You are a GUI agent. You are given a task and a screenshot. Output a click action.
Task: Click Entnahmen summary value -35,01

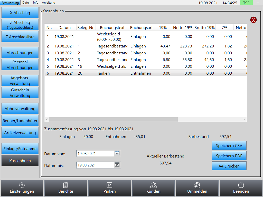[139, 136]
